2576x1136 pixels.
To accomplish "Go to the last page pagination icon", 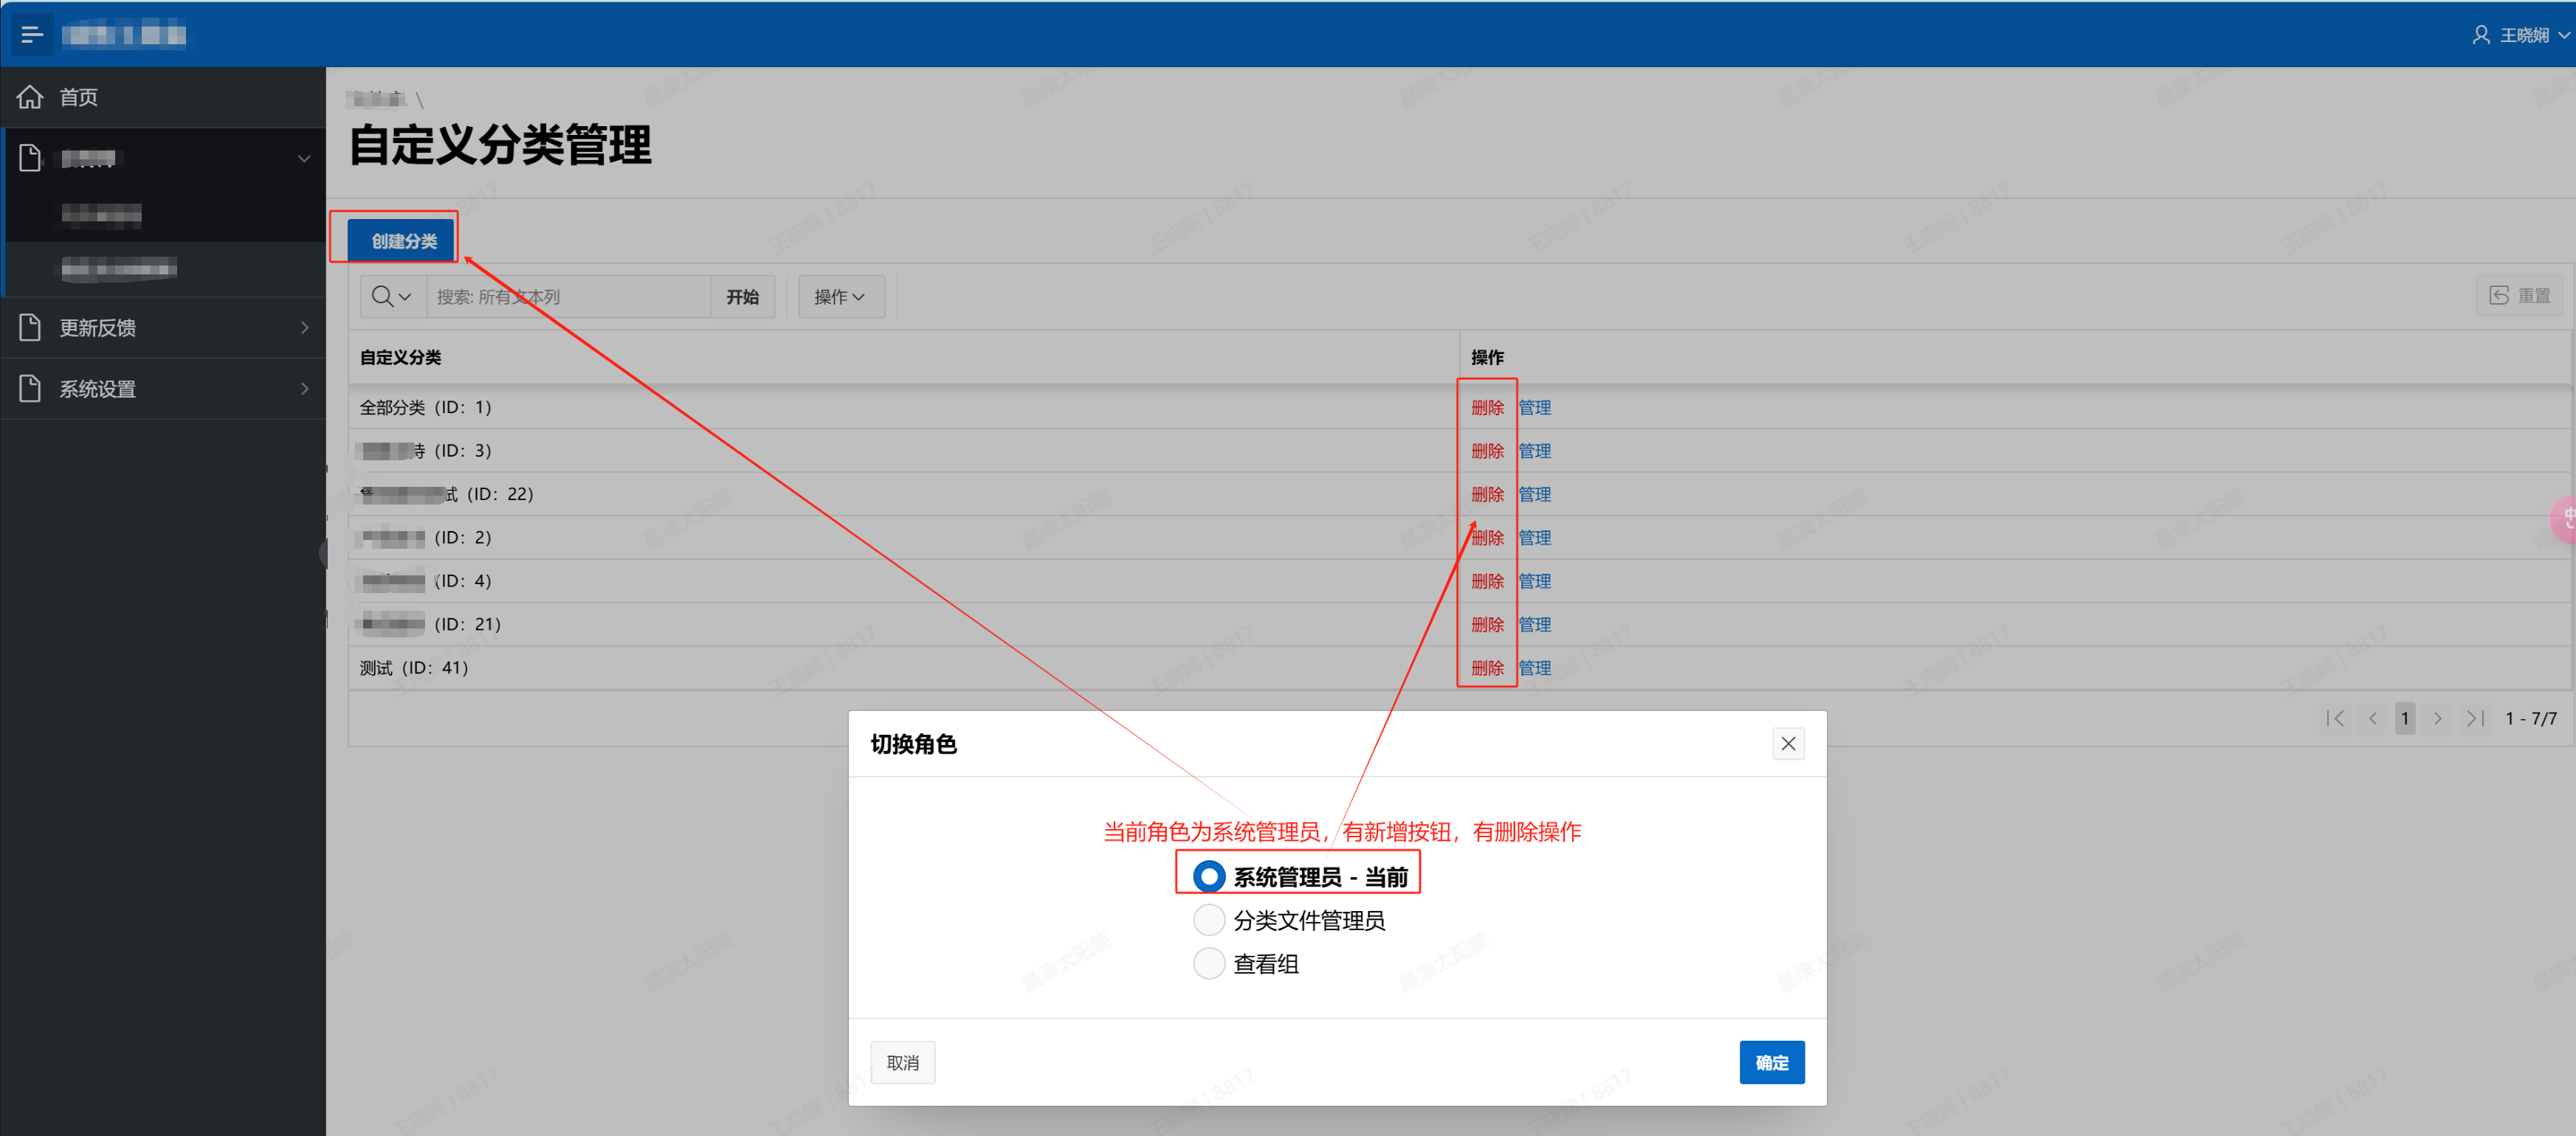I will (2475, 718).
